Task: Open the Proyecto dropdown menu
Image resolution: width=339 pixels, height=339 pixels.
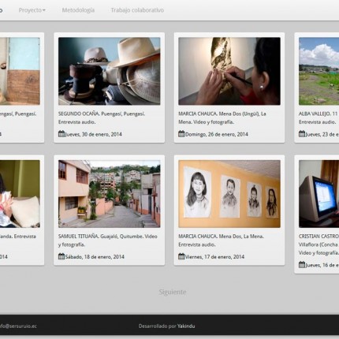Action: (x=32, y=10)
